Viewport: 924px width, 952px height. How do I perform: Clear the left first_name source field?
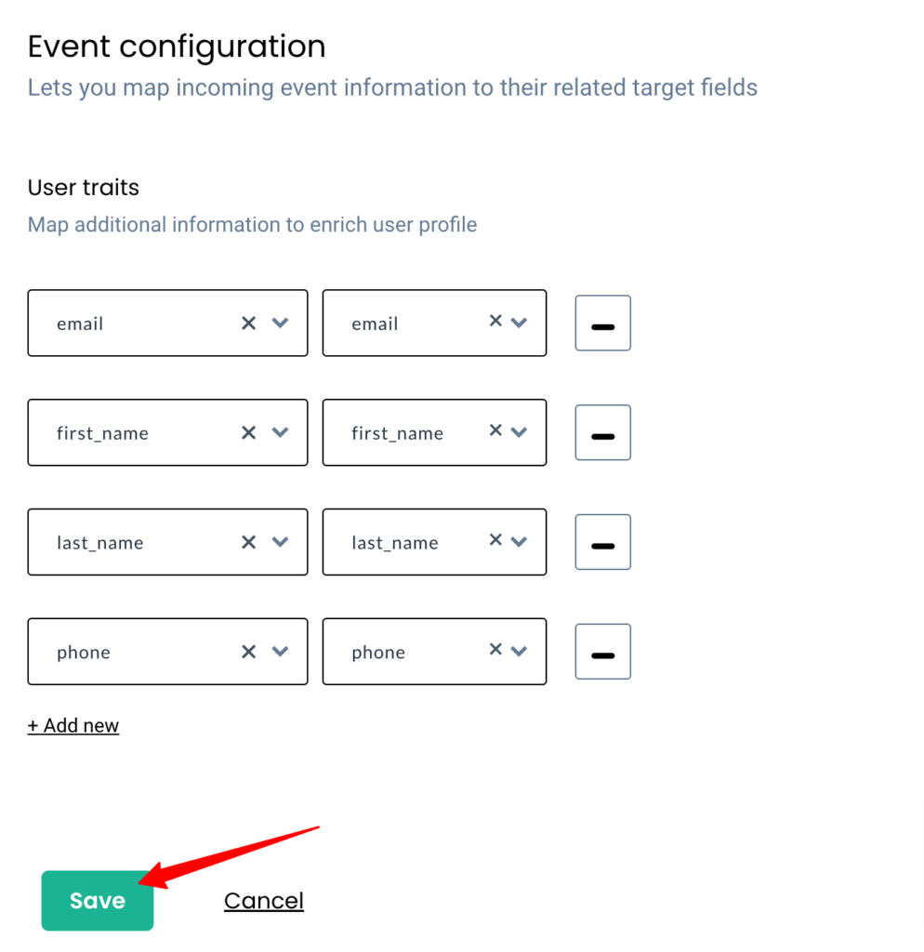point(248,432)
